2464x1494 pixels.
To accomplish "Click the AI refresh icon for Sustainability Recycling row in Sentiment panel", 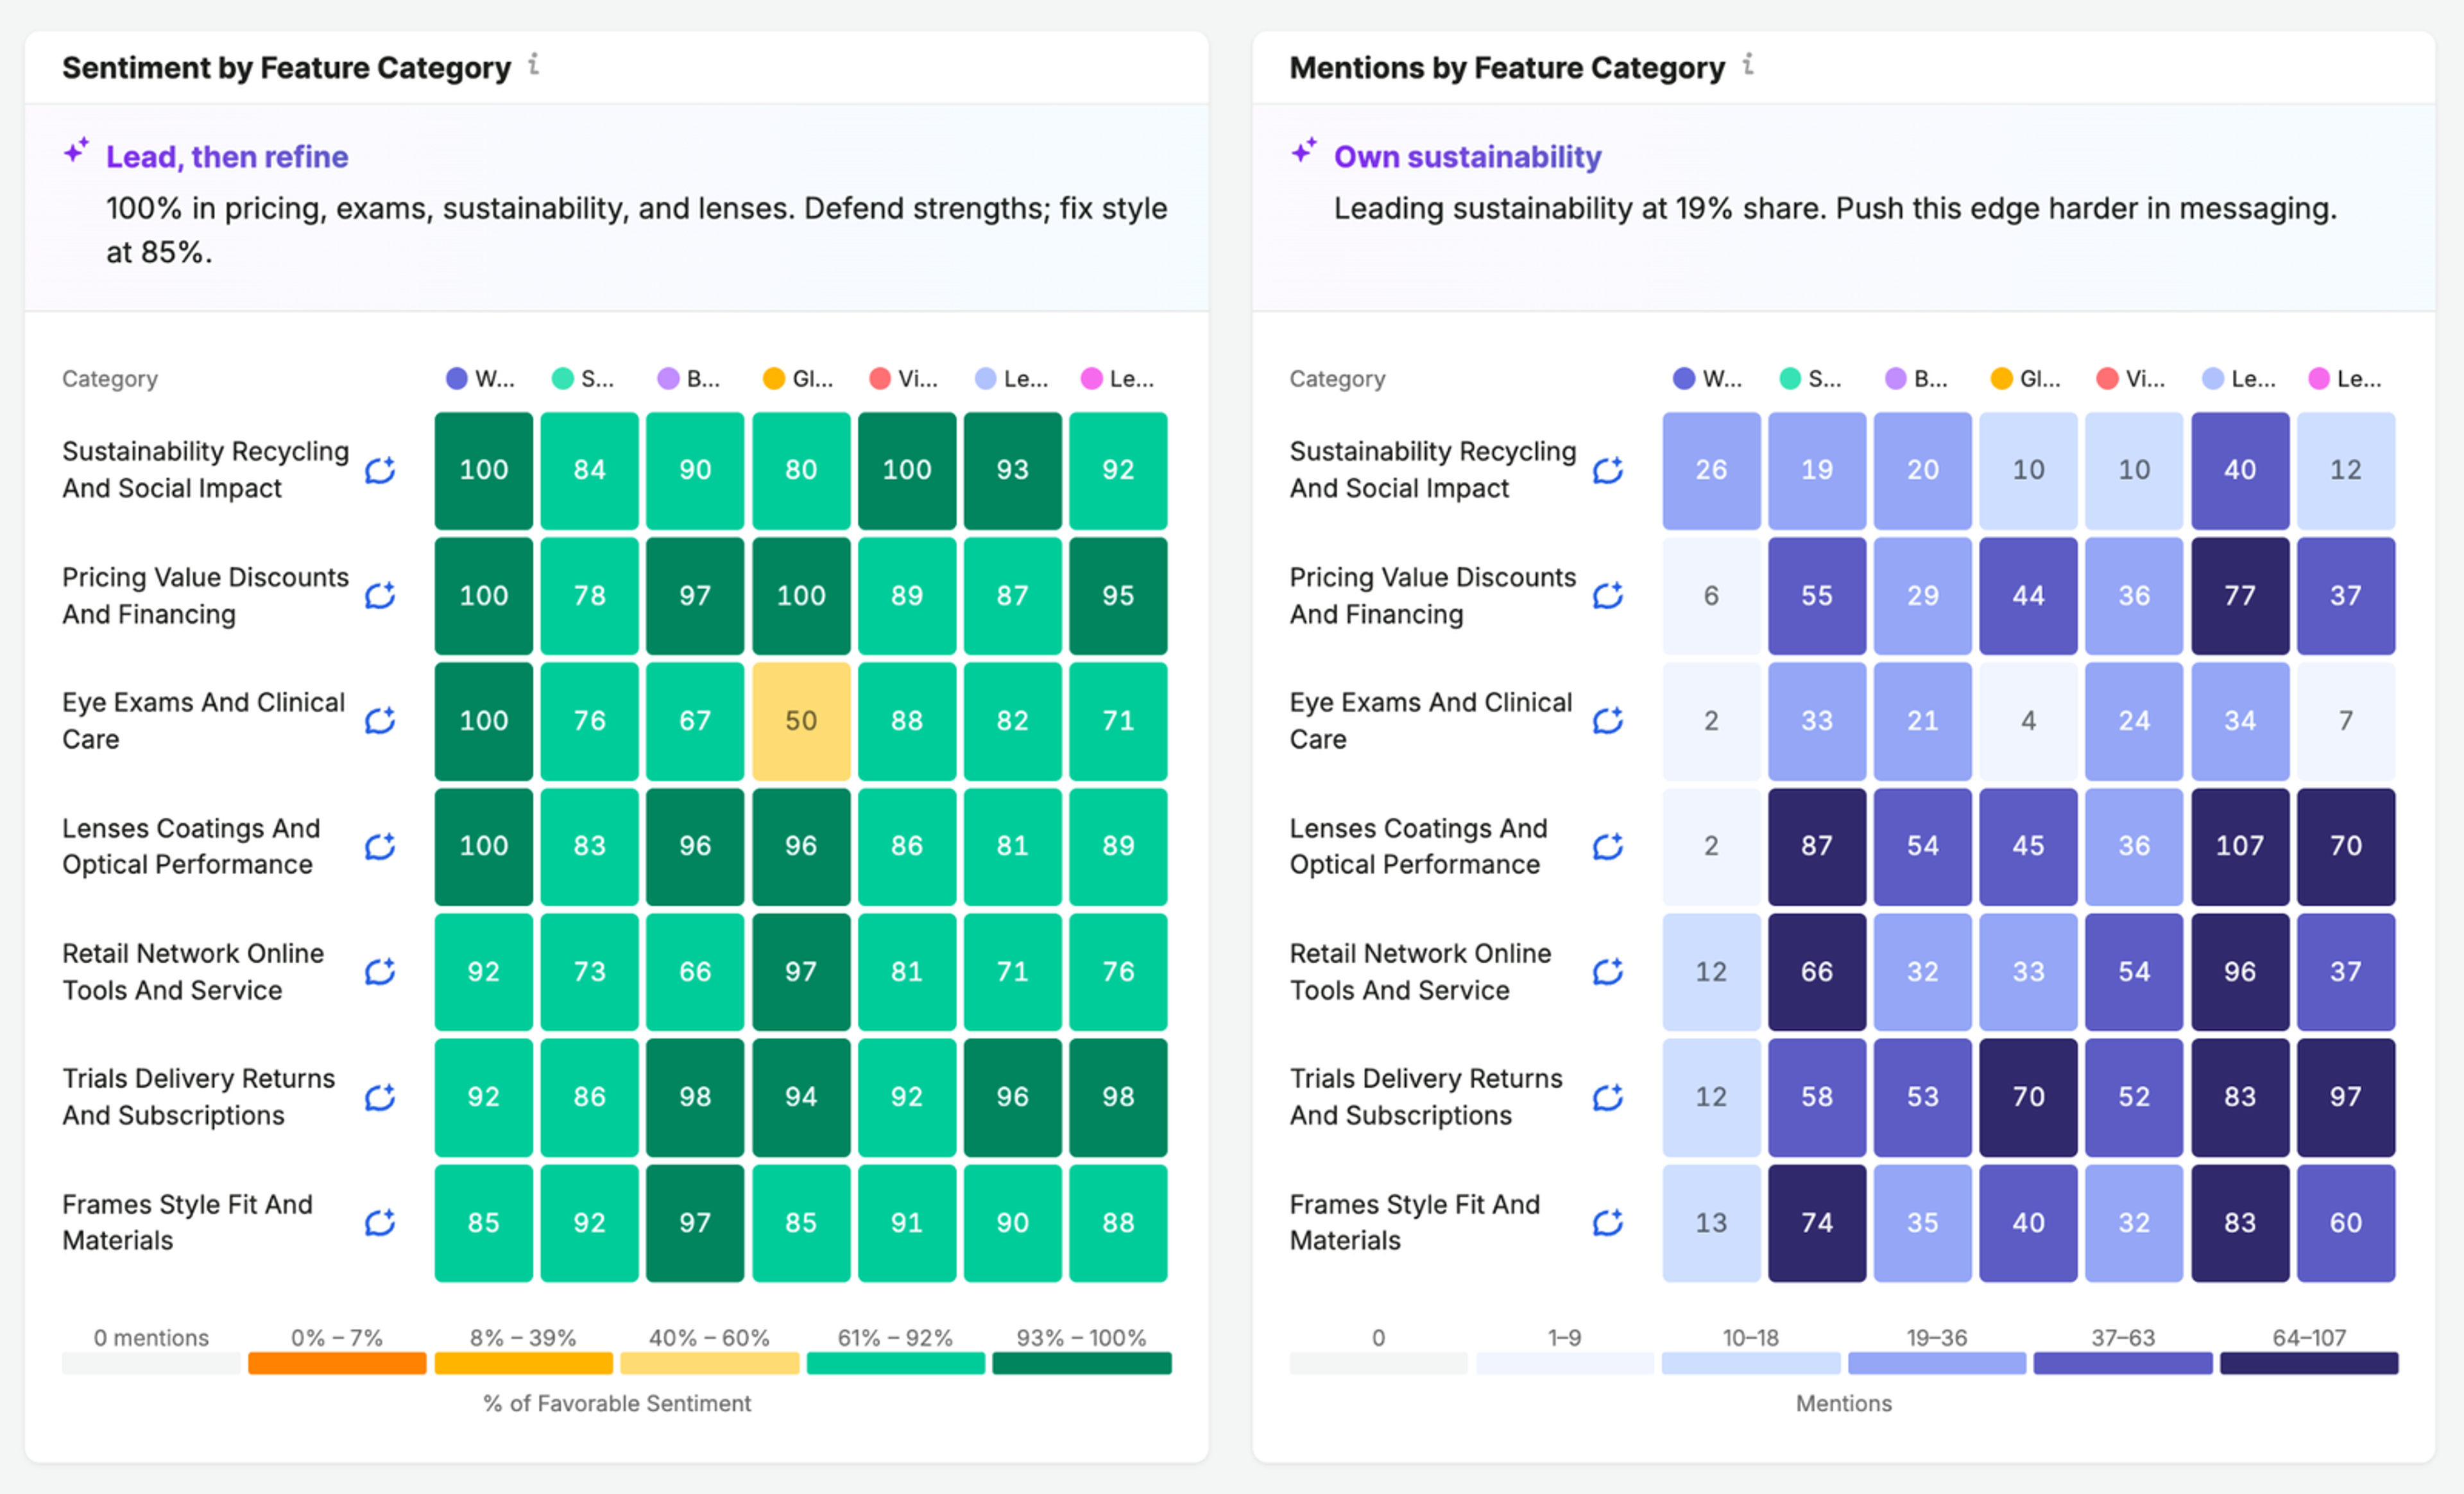I will [380, 470].
